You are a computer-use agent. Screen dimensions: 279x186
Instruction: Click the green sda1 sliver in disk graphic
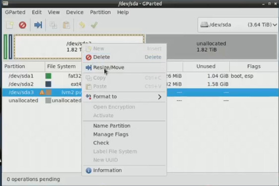5,47
